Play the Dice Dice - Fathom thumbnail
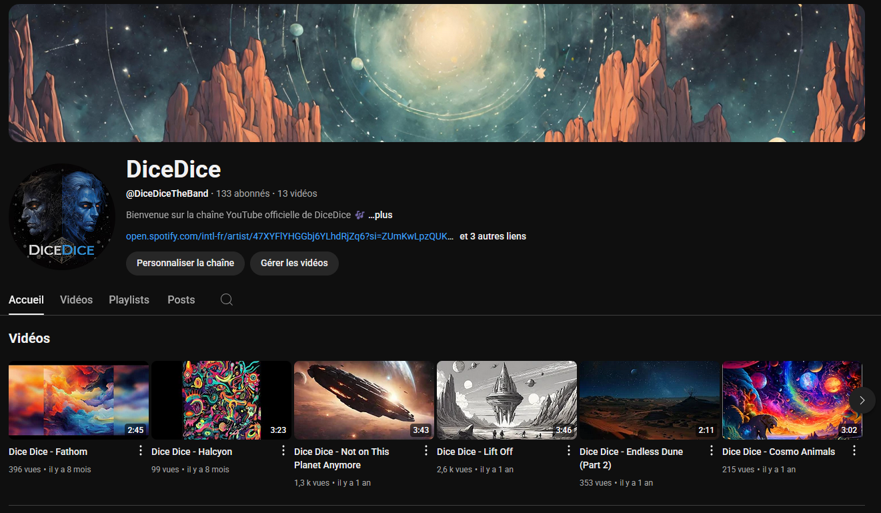The width and height of the screenshot is (881, 513). (78, 400)
